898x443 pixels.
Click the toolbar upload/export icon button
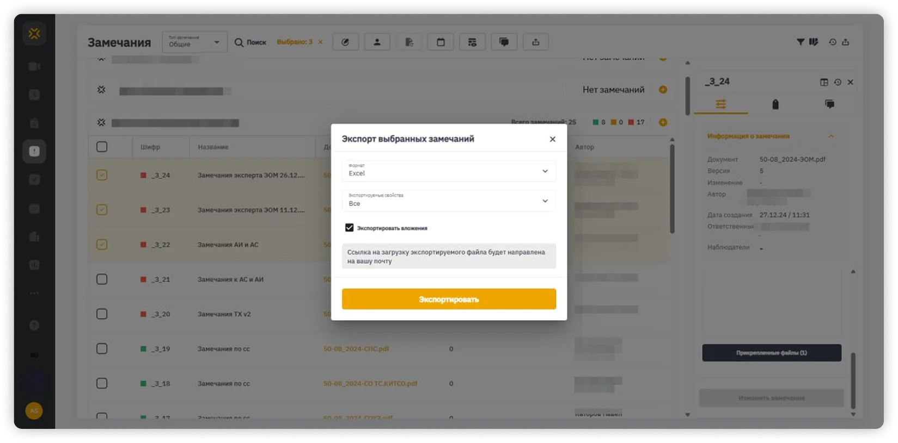(x=535, y=42)
